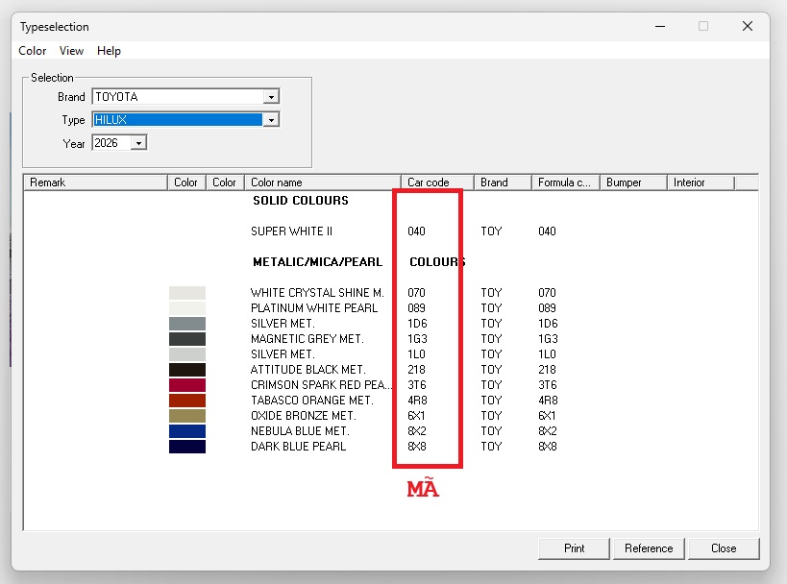Sort by Remark column header
787x584 pixels.
[x=95, y=182]
